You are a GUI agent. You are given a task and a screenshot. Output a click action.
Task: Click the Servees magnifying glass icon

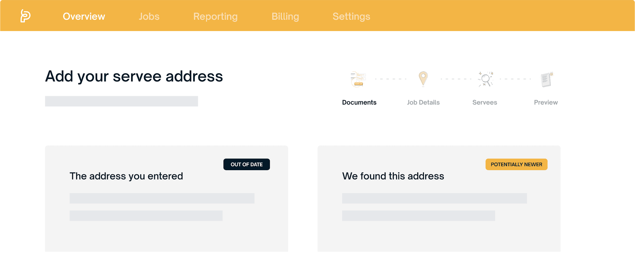(485, 79)
